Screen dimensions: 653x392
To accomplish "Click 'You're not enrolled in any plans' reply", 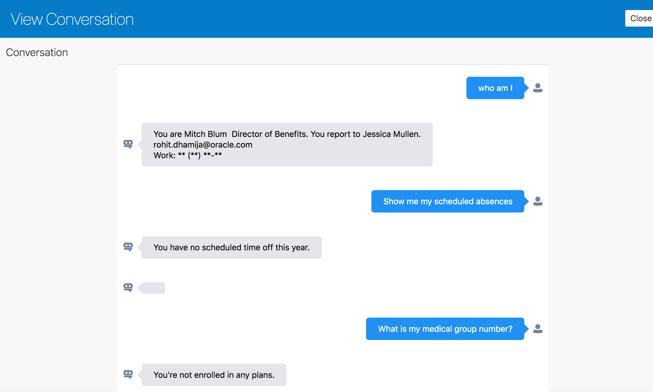I will tap(214, 375).
